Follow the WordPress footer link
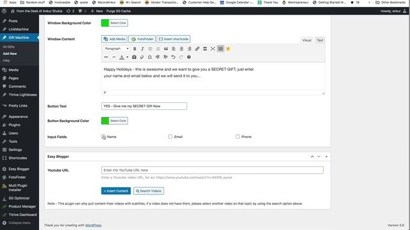The height and width of the screenshot is (230, 410). coord(94,226)
